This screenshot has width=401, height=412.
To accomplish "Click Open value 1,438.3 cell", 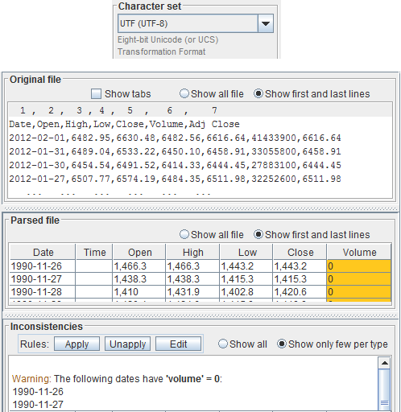I will [139, 279].
